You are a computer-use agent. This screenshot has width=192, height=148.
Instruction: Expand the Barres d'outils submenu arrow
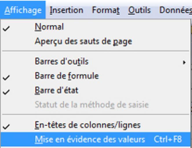click(x=184, y=62)
